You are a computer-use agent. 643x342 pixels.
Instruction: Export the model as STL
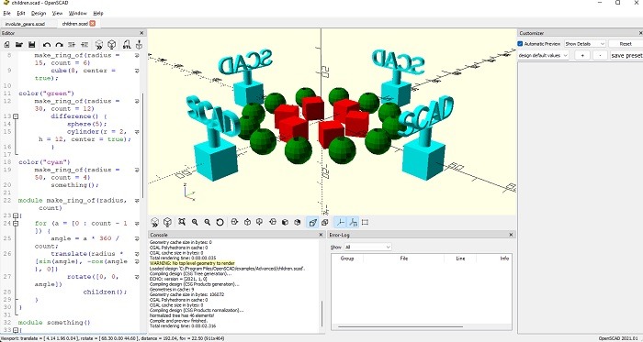127,45
